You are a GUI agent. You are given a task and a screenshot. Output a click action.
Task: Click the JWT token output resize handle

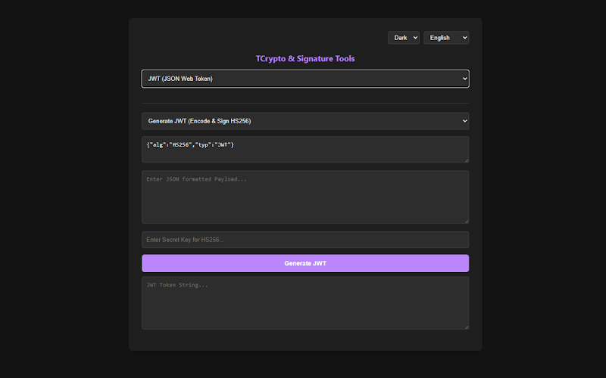click(467, 327)
